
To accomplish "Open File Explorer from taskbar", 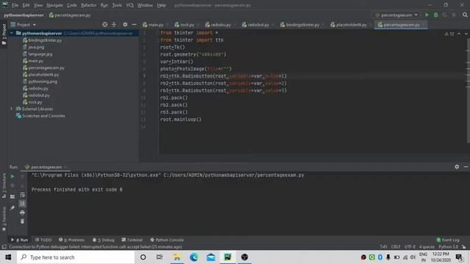I will pos(177,257).
